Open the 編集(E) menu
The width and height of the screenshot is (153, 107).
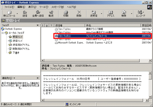21,7
